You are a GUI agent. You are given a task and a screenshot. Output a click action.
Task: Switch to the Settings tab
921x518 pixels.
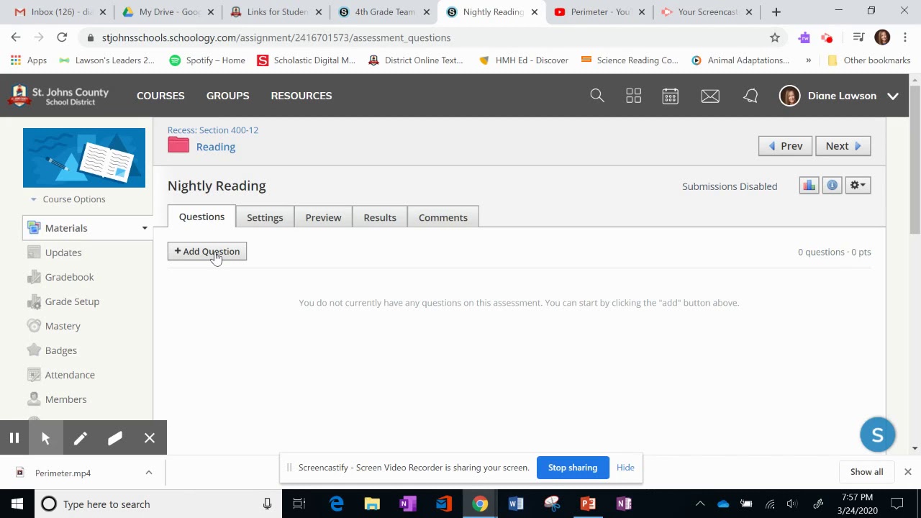pyautogui.click(x=265, y=217)
